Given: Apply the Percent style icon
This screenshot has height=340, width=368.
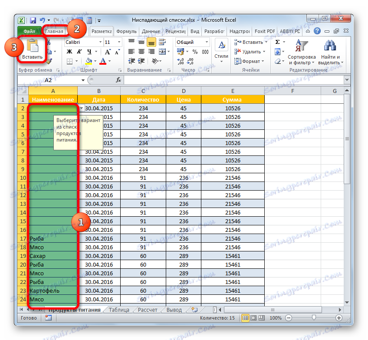Looking at the screenshot, I should (195, 52).
